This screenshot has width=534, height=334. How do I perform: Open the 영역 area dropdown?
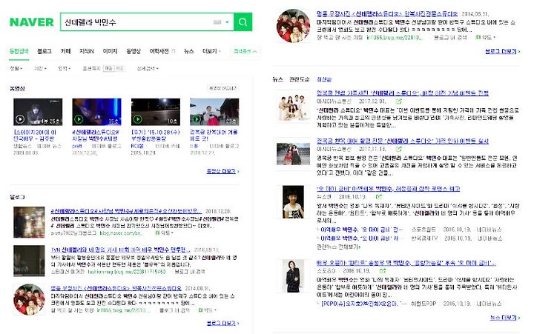tap(64, 68)
